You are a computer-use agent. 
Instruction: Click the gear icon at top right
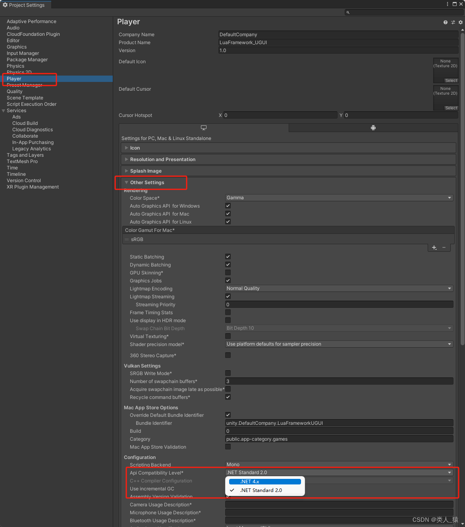(461, 22)
